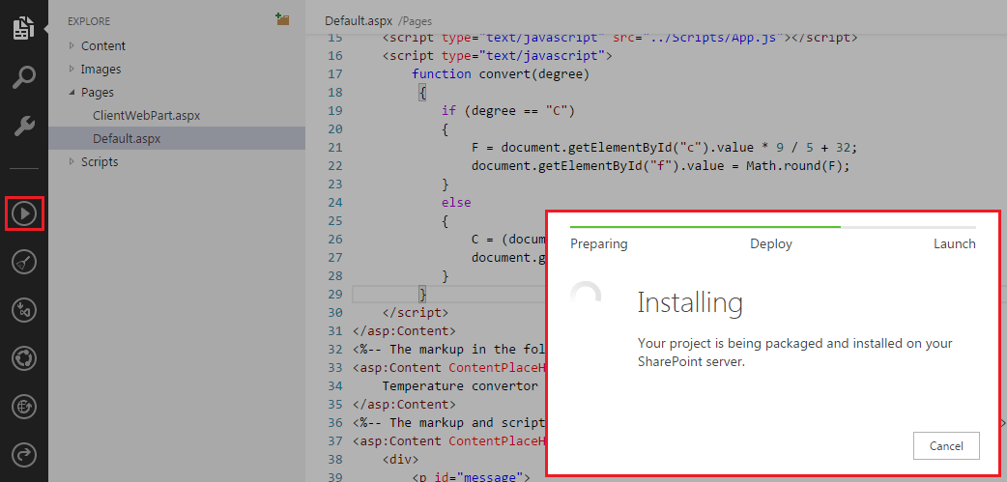Viewport: 1007px width, 482px height.
Task: Click the EXPLORE panel heading
Action: click(x=89, y=21)
